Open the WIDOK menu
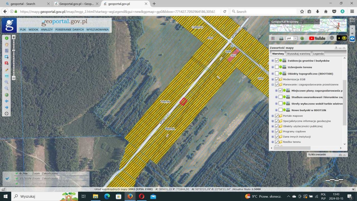This screenshot has height=201, width=357. 33,30
